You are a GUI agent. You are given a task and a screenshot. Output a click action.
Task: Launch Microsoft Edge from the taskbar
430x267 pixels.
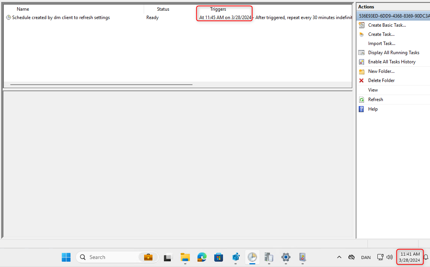pyautogui.click(x=202, y=257)
